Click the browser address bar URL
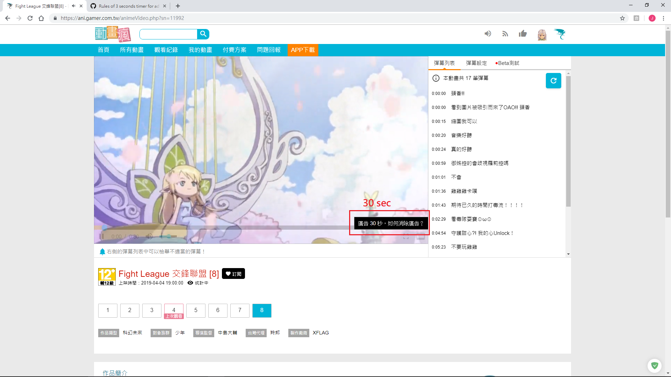Image resolution: width=671 pixels, height=377 pixels. coord(122,18)
